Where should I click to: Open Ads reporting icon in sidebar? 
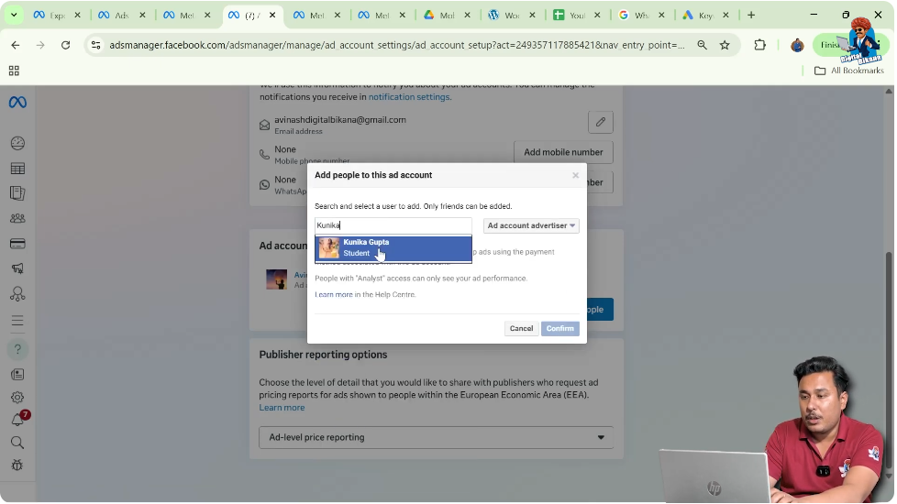coord(17,193)
